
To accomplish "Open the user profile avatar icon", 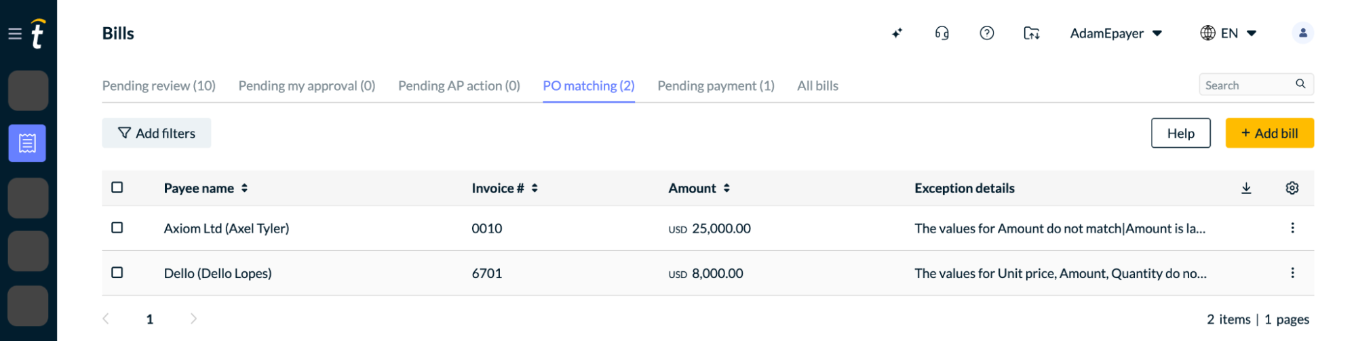I will pyautogui.click(x=1302, y=33).
